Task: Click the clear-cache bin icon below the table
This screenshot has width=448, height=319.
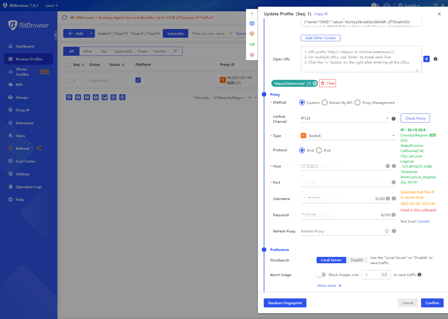Action: point(113,97)
